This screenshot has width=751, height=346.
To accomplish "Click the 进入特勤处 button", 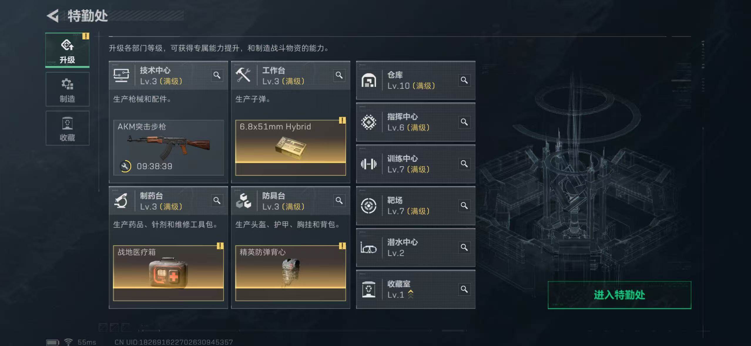I will (x=619, y=295).
